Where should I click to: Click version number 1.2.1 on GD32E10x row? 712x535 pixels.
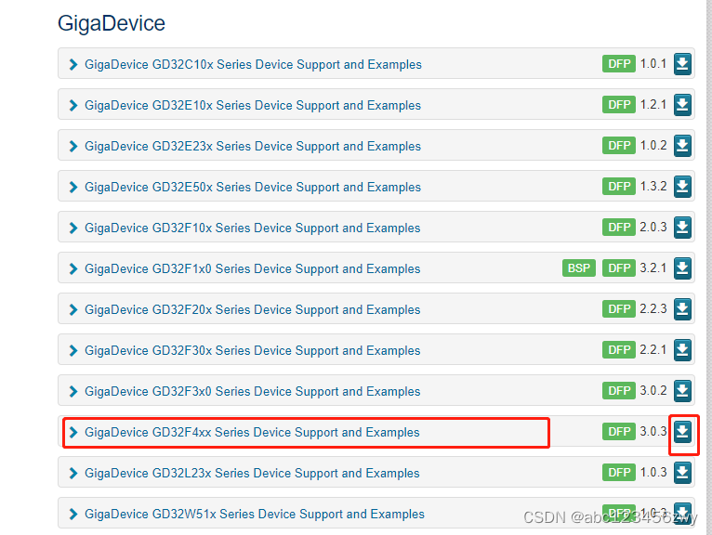coord(653,104)
